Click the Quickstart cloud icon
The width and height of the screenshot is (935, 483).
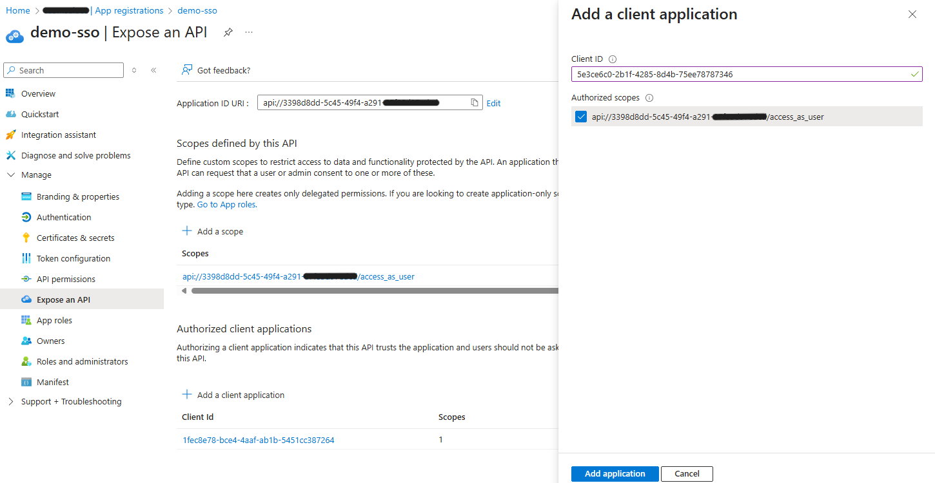pos(10,114)
